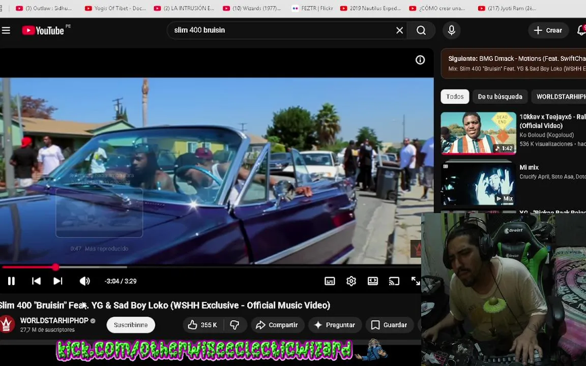Open the Mi mix playlist thumbnail
The height and width of the screenshot is (366, 586).
[x=478, y=184]
